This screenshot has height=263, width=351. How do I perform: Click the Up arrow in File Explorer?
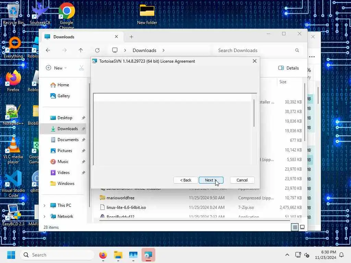pyautogui.click(x=81, y=50)
